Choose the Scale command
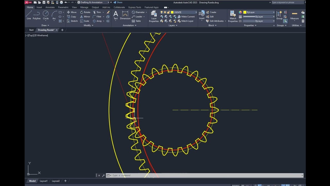330x186 pixels. coord(85,21)
